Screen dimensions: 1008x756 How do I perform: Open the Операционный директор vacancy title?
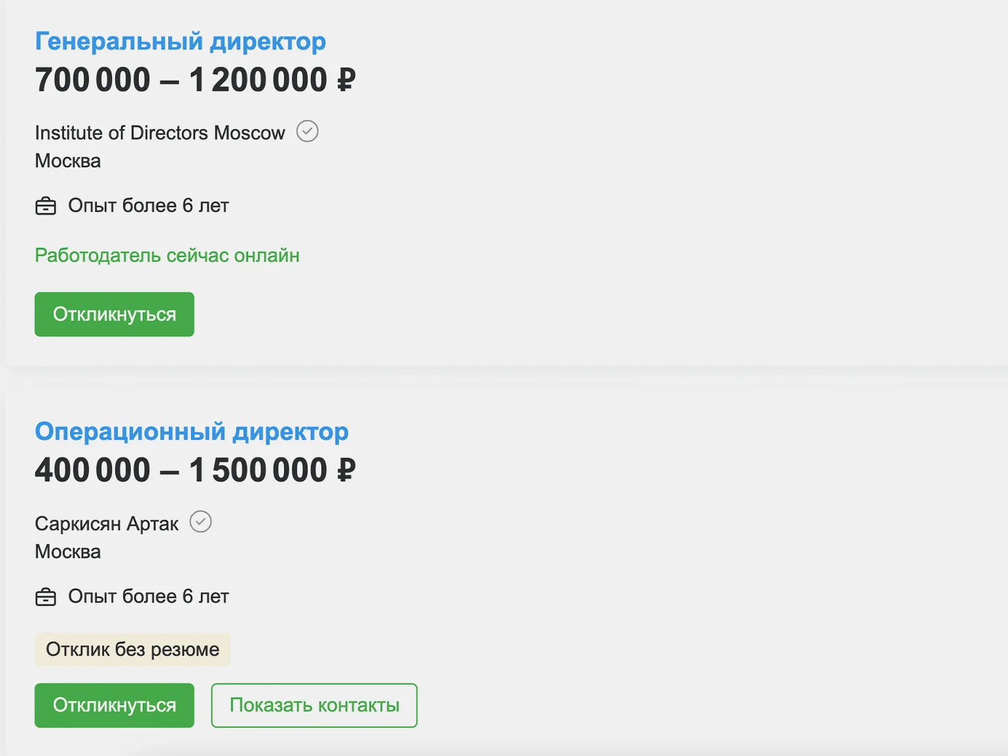point(191,432)
